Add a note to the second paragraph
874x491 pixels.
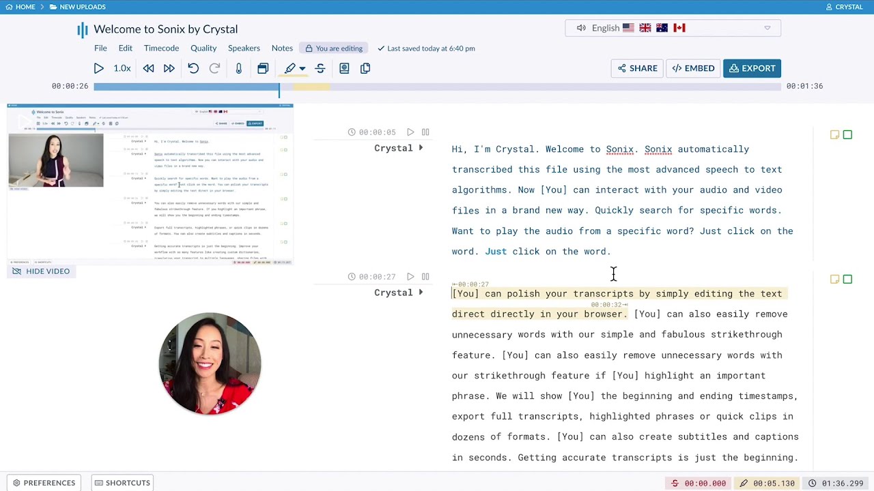click(x=834, y=279)
